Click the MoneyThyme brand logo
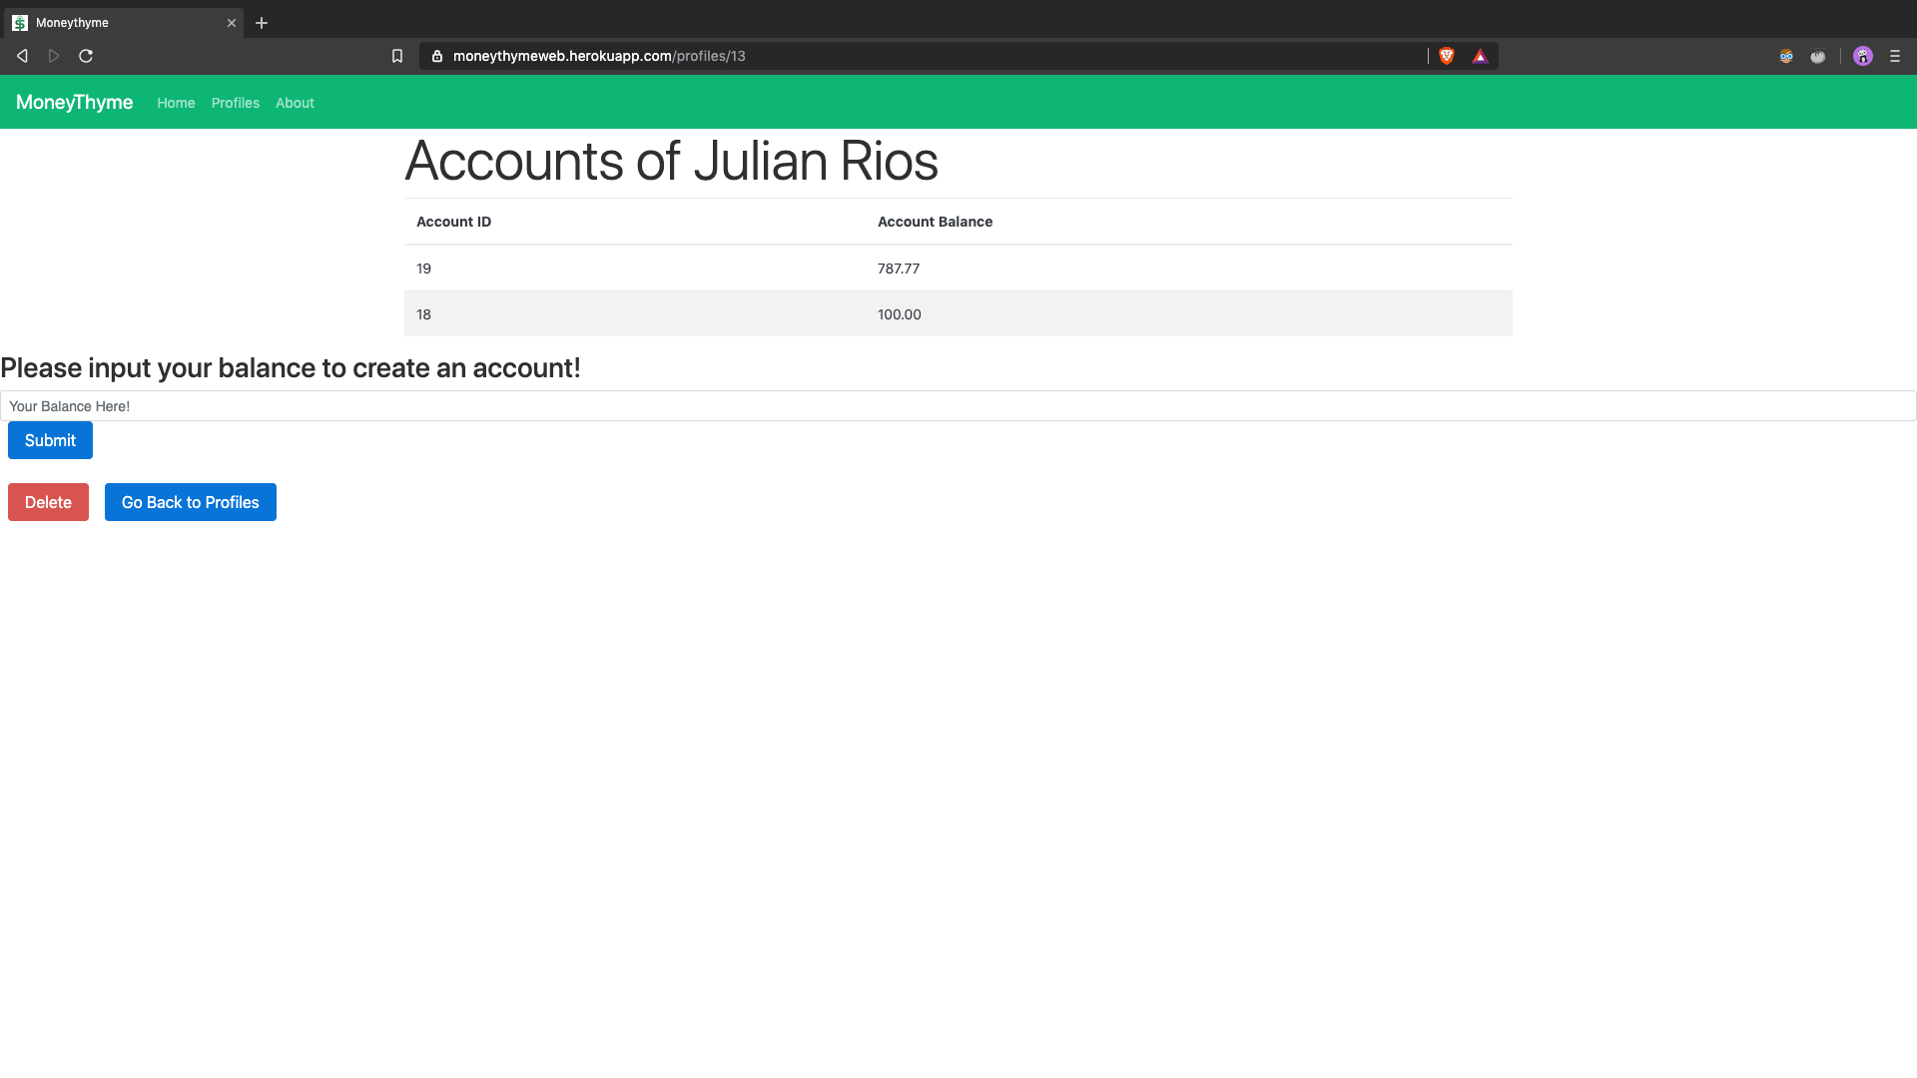Image resolution: width=1917 pixels, height=1078 pixels. 75,102
